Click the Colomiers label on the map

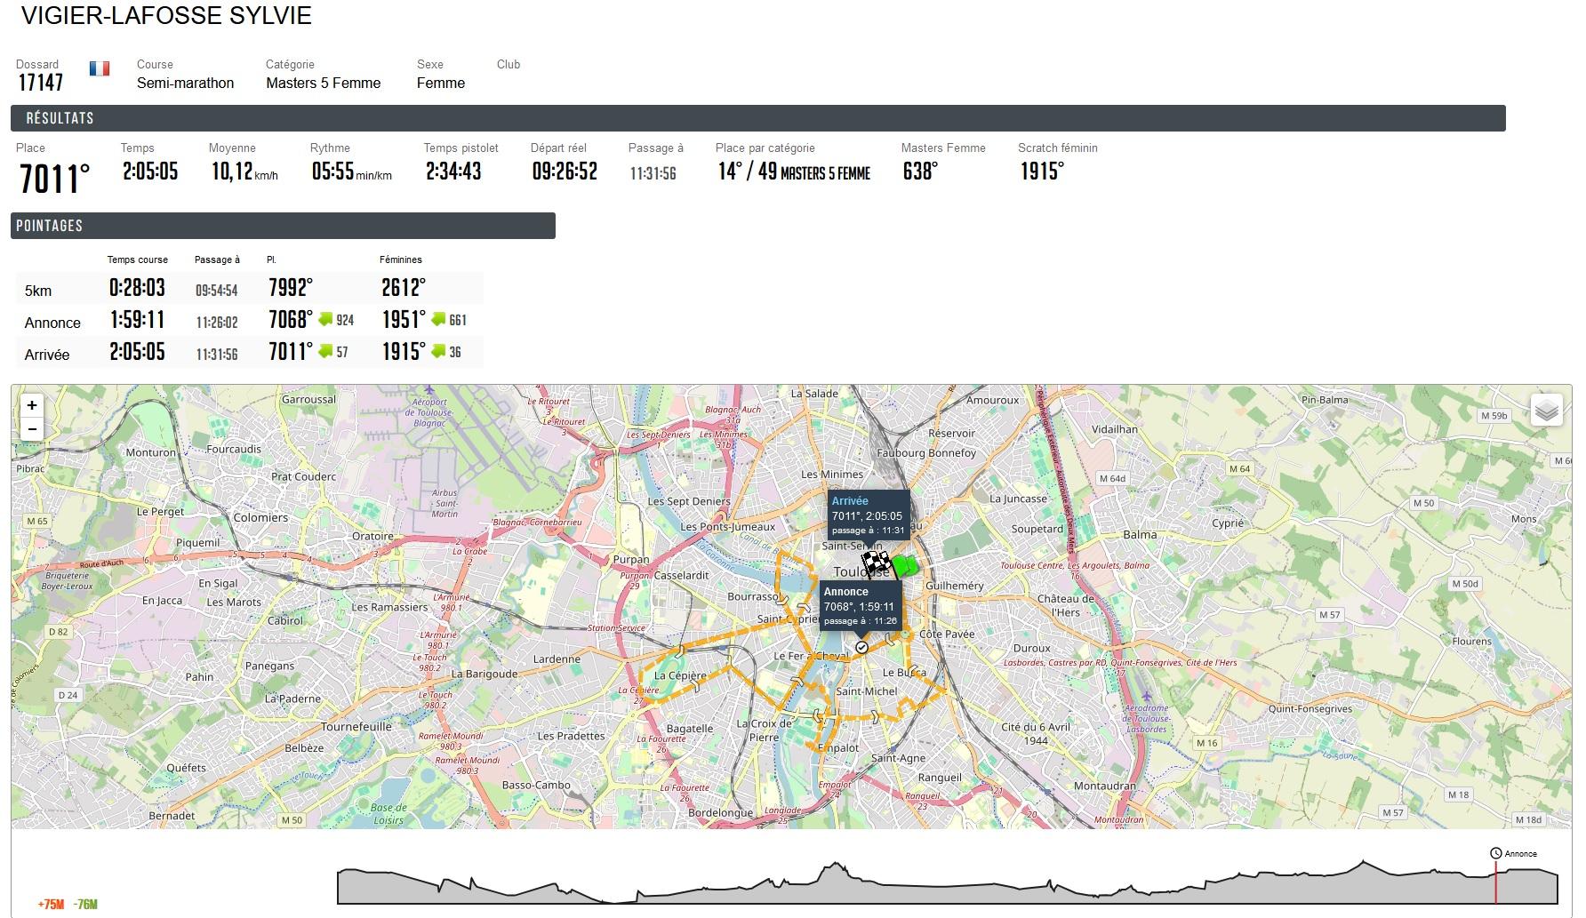click(x=260, y=517)
